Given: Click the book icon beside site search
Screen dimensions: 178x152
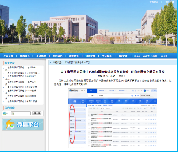Looking at the screenshot, I should 5,113.
